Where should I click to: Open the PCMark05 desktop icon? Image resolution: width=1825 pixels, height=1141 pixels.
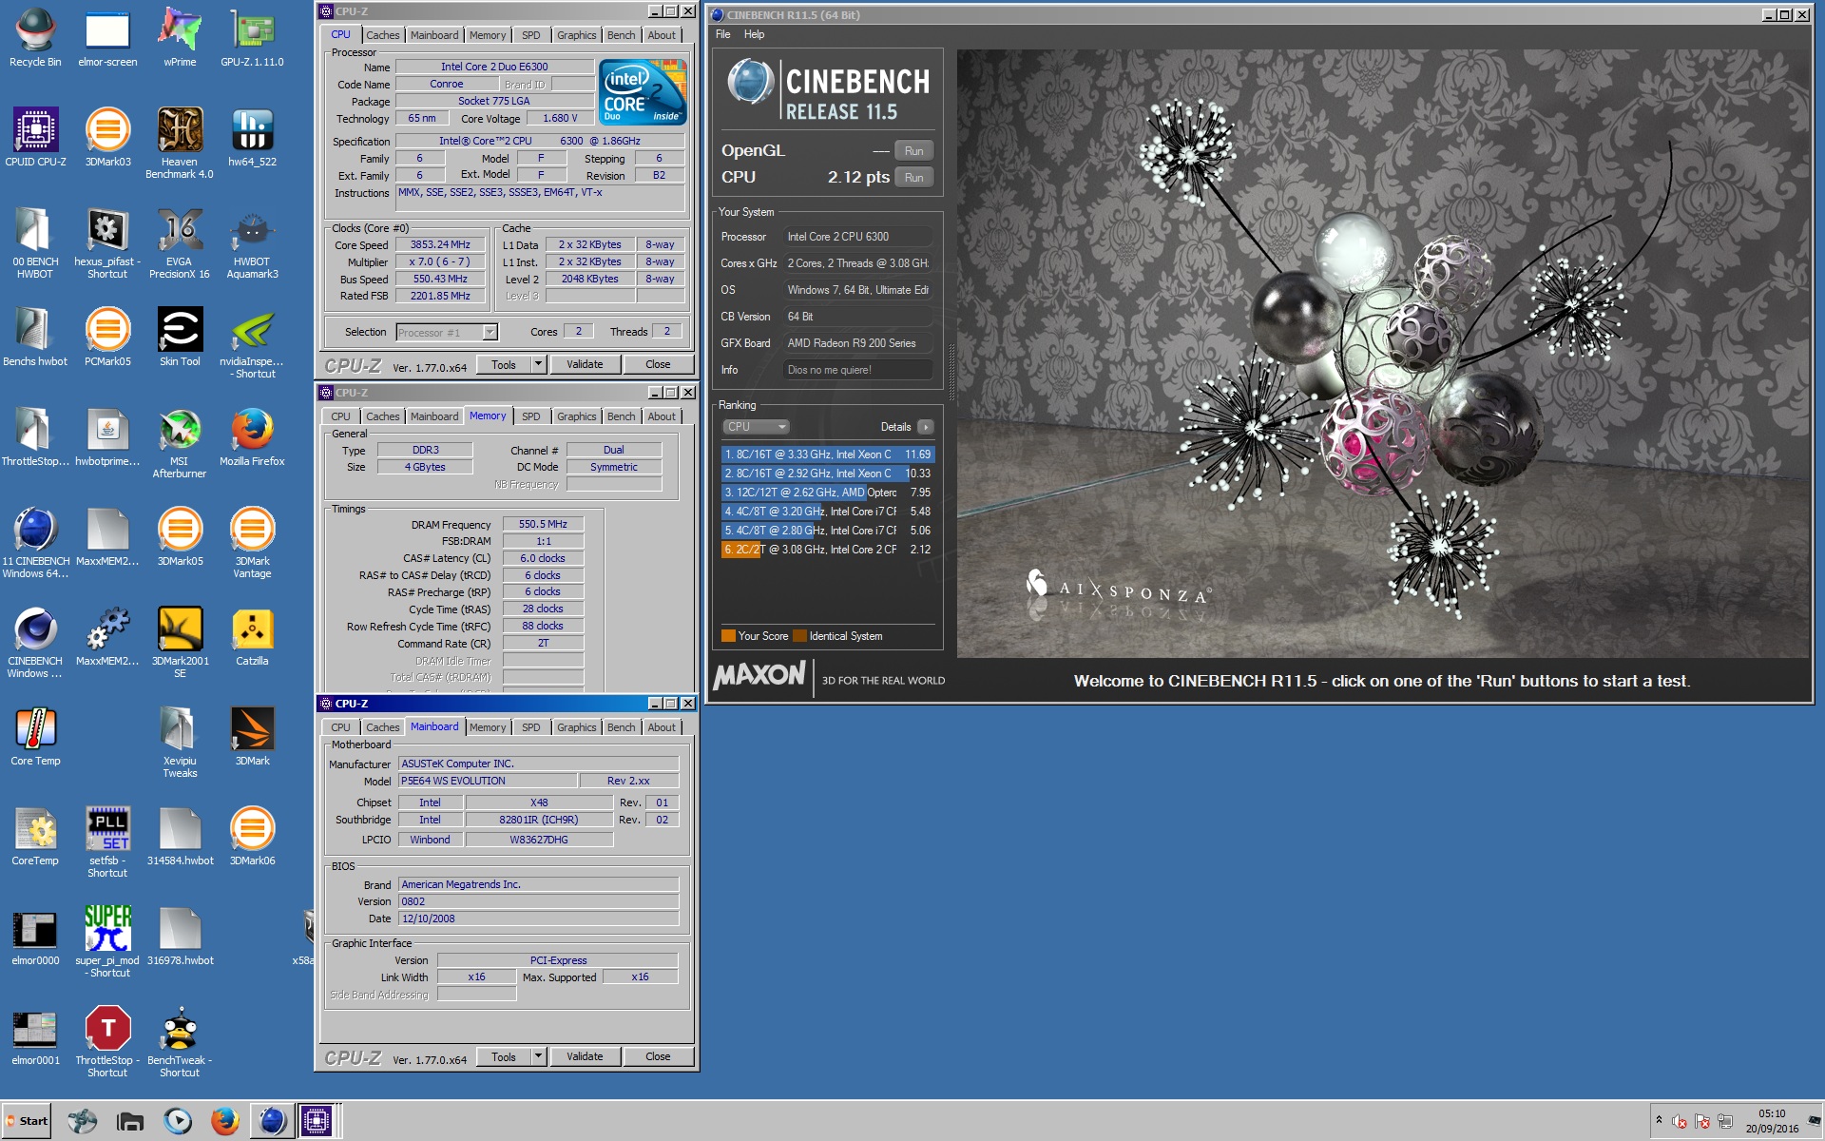(107, 338)
